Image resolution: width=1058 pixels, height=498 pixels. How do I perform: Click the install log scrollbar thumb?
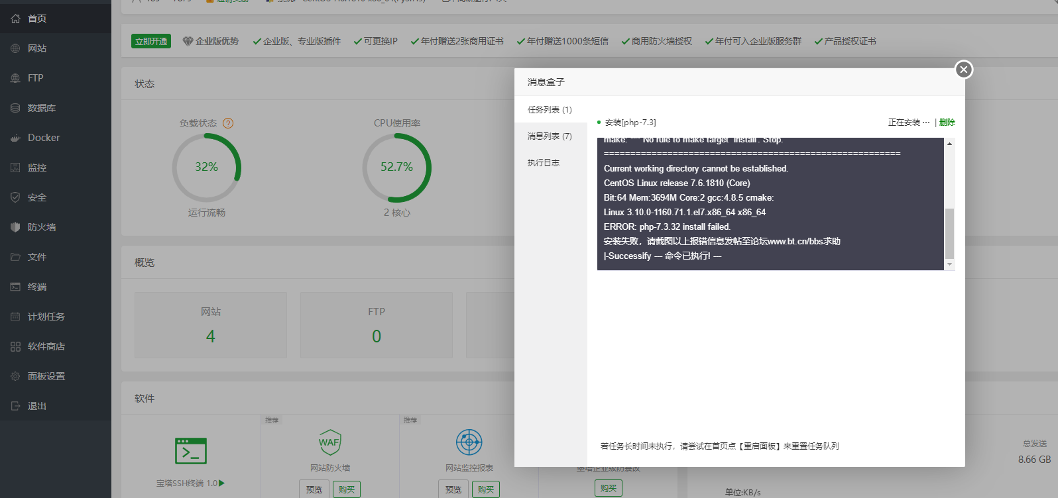pyautogui.click(x=949, y=234)
